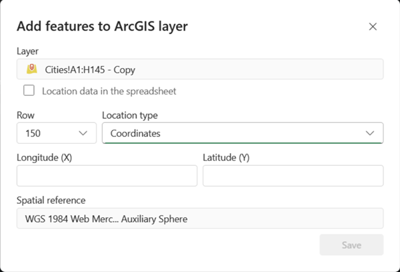
Task: Click the "Add features to ArcGIS layer" title
Action: [102, 27]
